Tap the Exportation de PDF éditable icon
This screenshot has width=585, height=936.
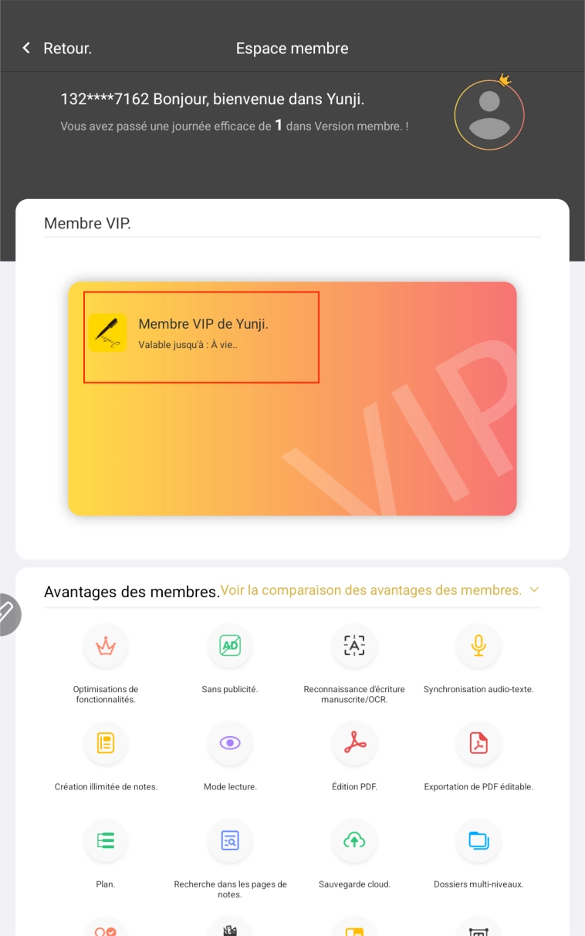[x=478, y=743]
